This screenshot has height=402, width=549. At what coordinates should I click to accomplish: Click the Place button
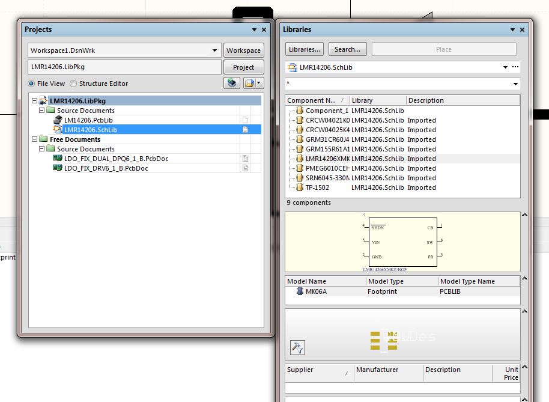point(444,49)
